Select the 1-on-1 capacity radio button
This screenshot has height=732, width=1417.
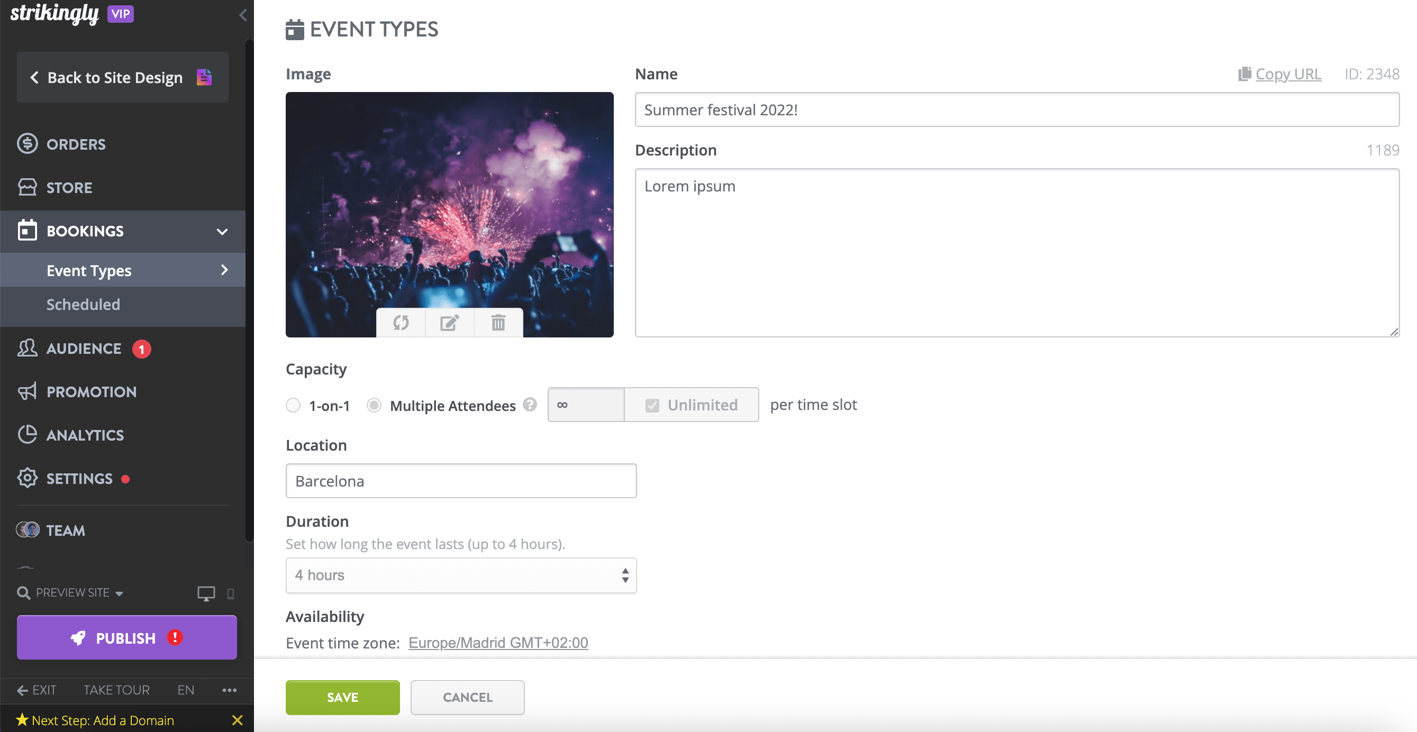(293, 405)
